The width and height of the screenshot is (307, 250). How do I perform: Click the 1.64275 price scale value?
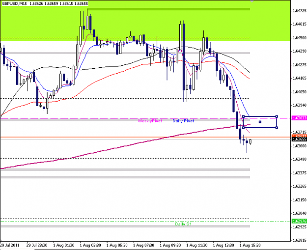(300, 65)
